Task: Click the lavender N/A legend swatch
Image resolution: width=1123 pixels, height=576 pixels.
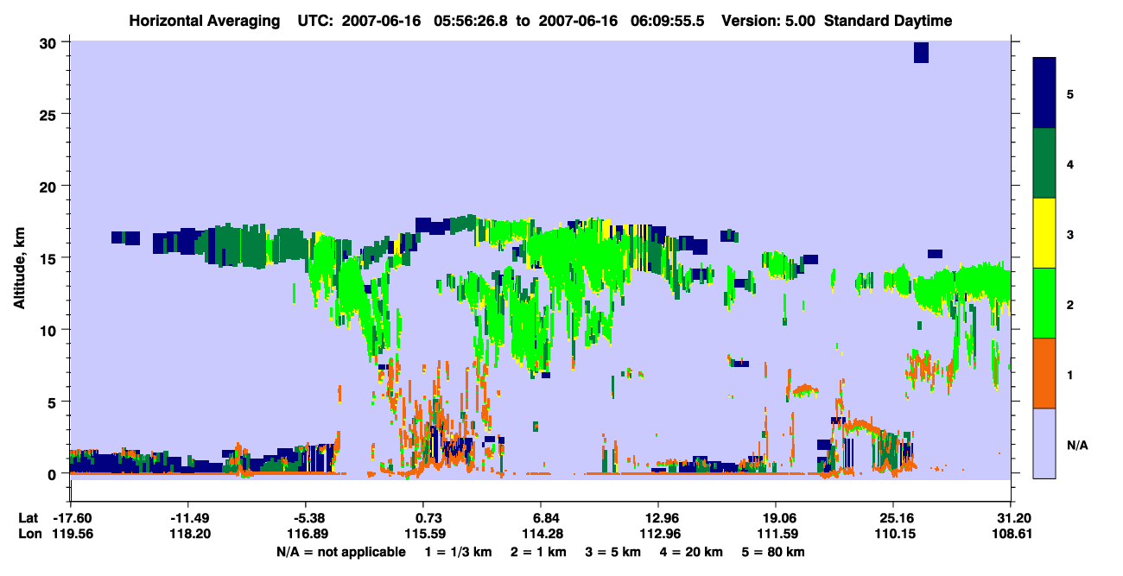Action: 1045,443
